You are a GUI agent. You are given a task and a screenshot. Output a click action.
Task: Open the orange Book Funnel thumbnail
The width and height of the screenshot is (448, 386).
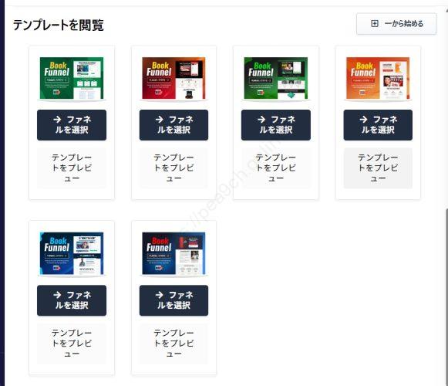point(378,78)
